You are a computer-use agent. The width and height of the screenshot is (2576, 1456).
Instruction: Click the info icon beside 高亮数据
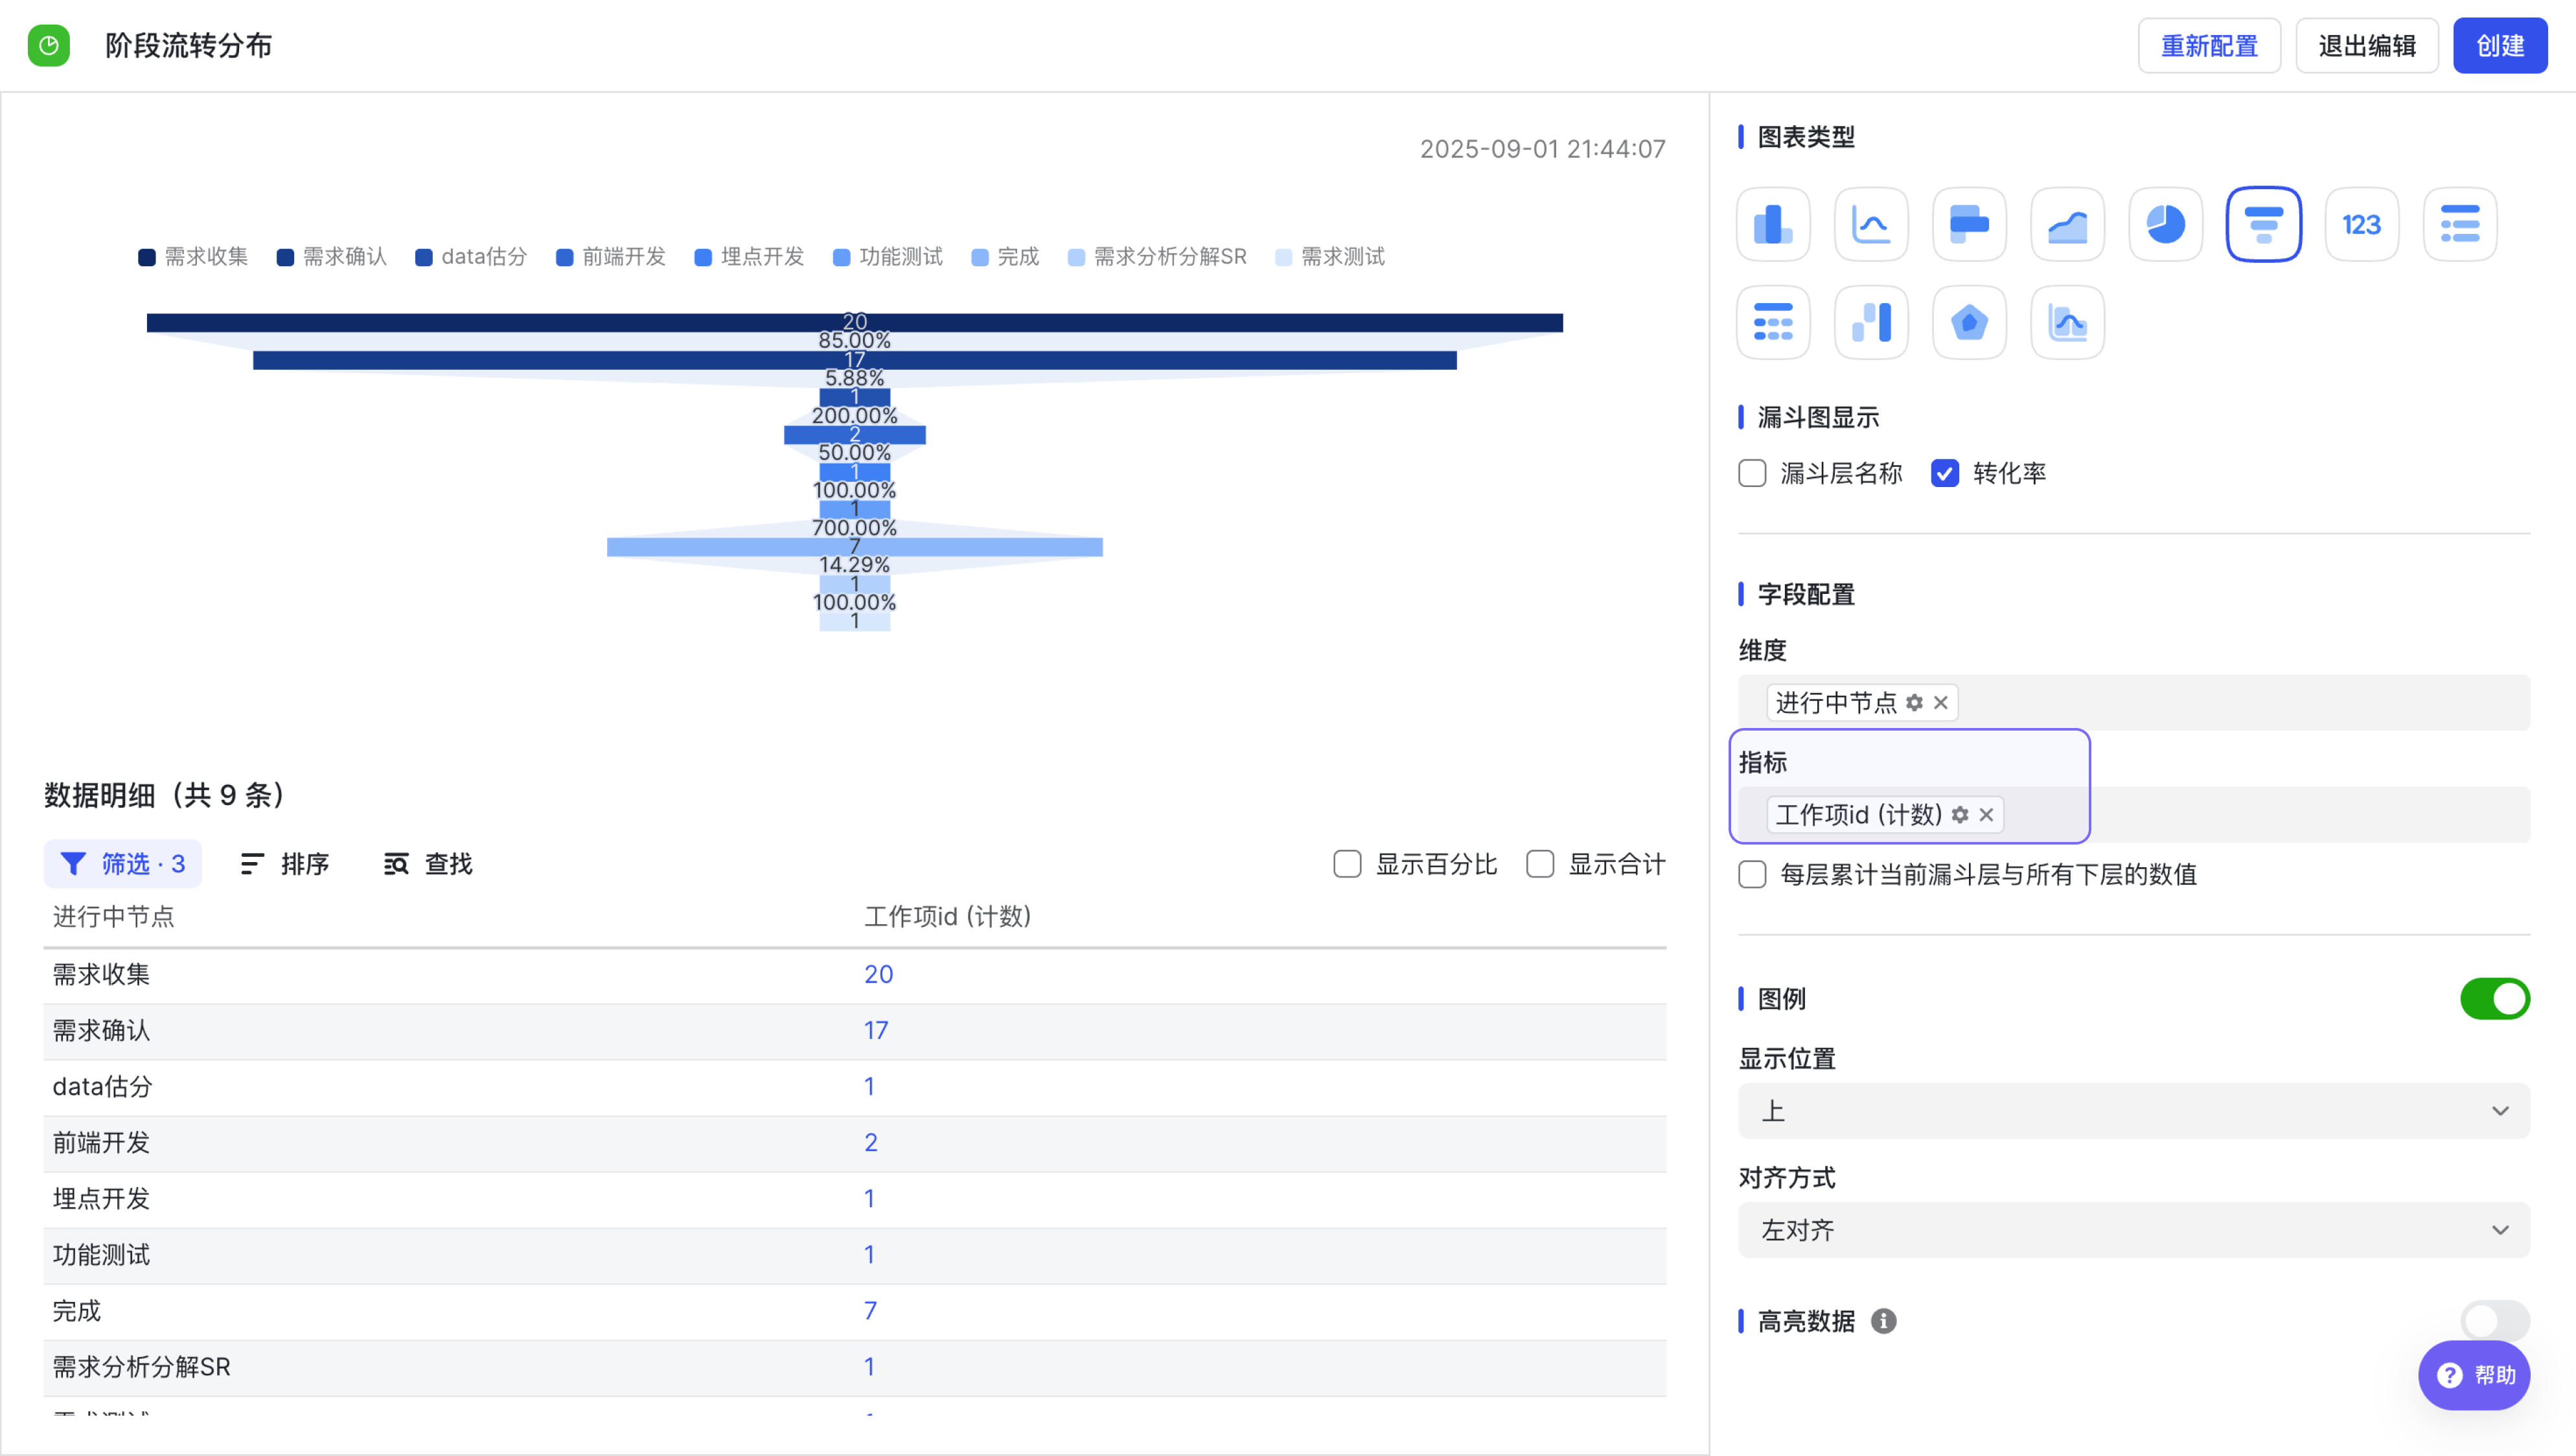[1883, 1321]
